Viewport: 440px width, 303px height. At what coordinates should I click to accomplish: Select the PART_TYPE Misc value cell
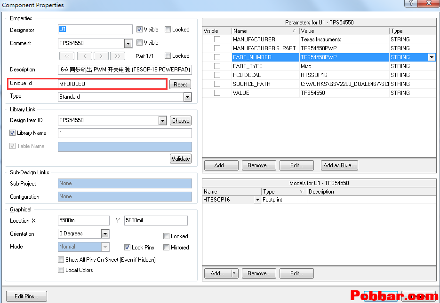[344, 66]
